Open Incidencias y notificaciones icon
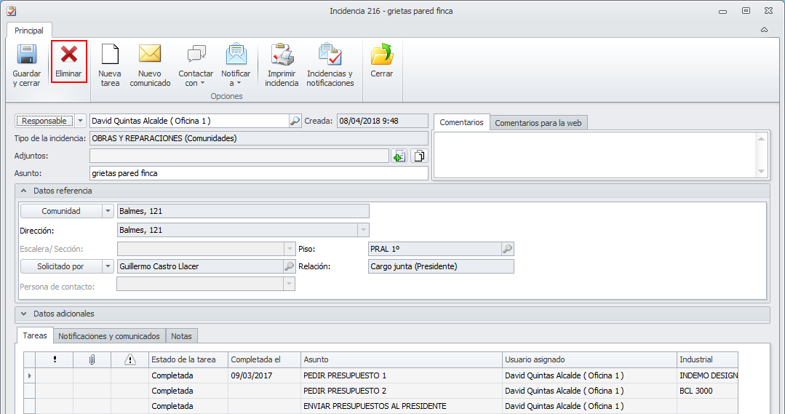Viewport: 785px width, 414px height. [330, 65]
